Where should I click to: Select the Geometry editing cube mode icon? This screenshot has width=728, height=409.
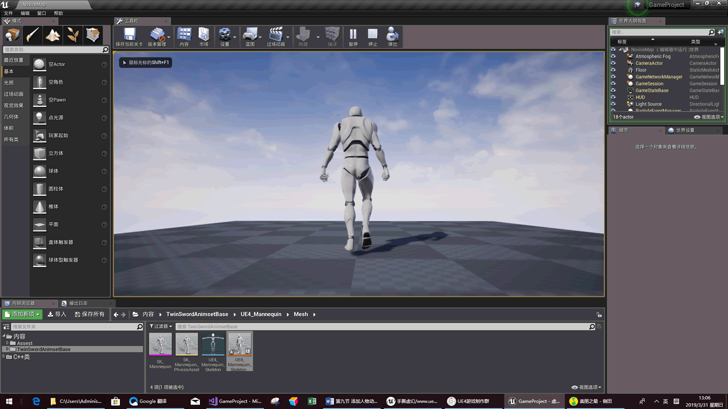(93, 35)
